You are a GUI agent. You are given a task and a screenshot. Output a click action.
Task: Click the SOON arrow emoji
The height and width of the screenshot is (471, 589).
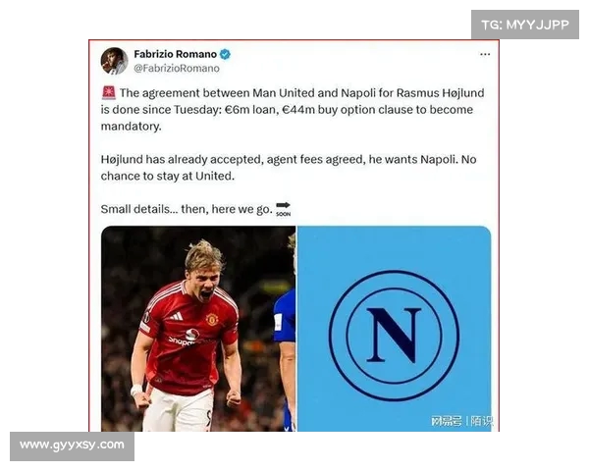tap(284, 209)
